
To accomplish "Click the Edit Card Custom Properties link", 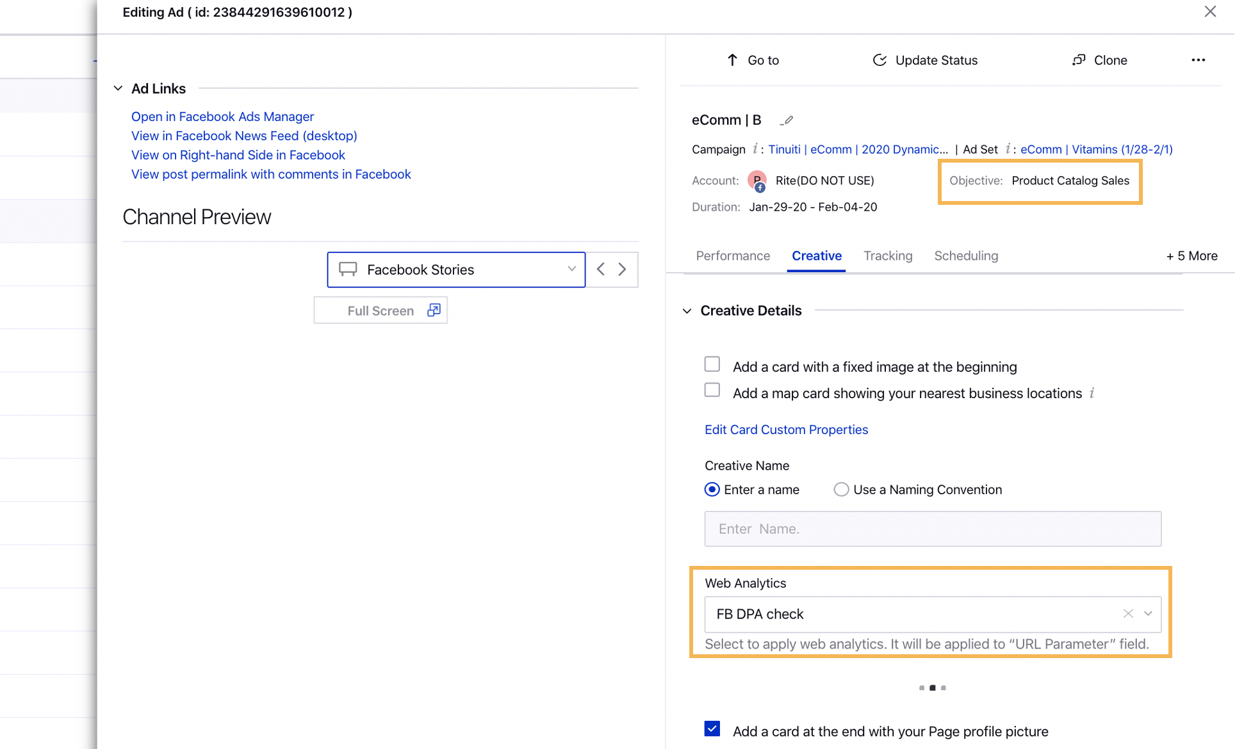I will click(785, 429).
